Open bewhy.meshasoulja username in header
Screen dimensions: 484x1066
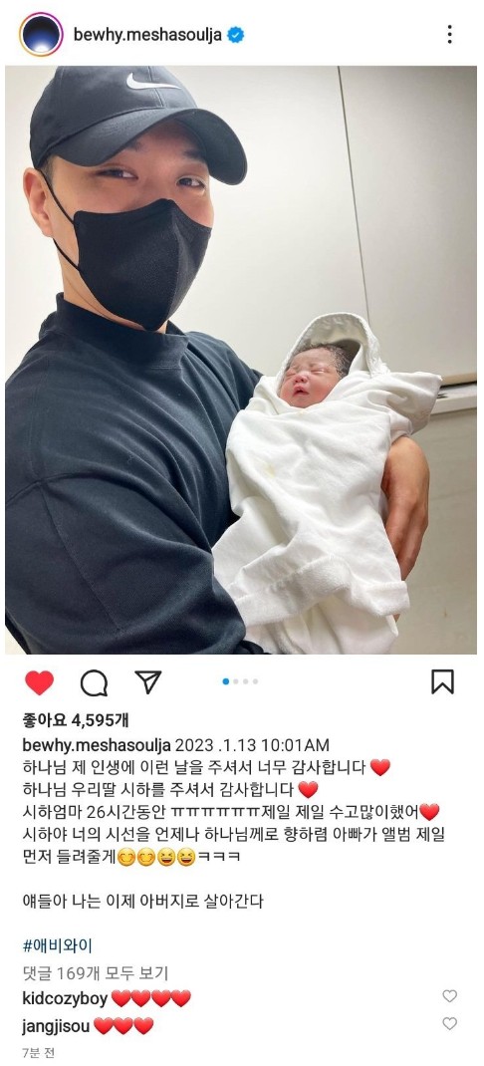click(147, 35)
